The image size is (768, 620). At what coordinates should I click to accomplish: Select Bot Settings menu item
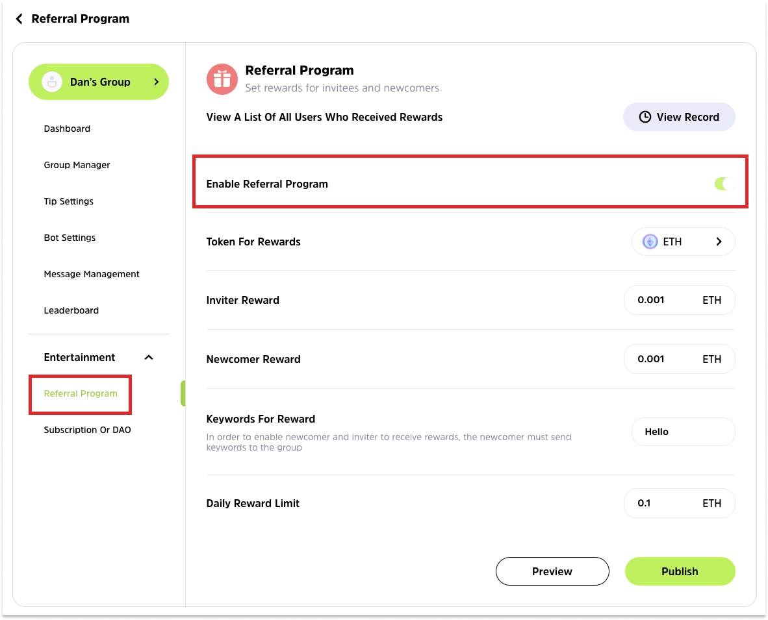pyautogui.click(x=70, y=238)
